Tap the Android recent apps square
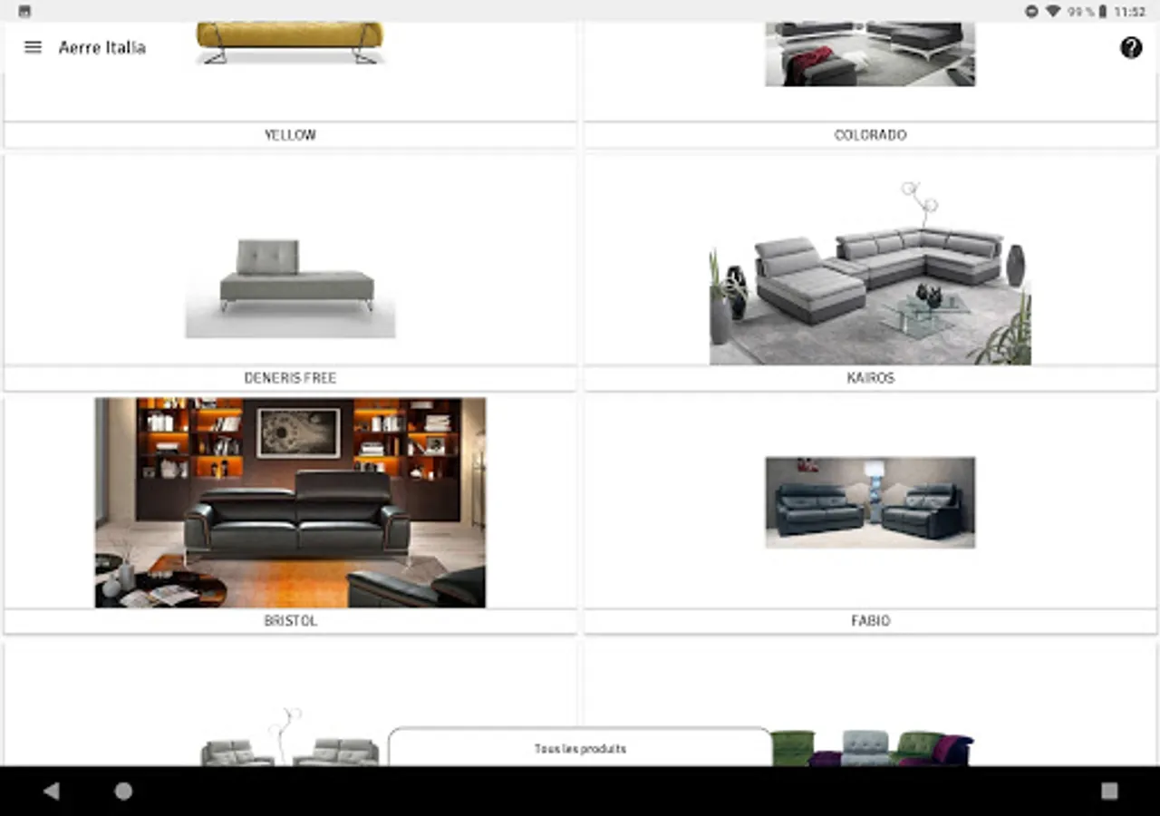 click(1109, 791)
